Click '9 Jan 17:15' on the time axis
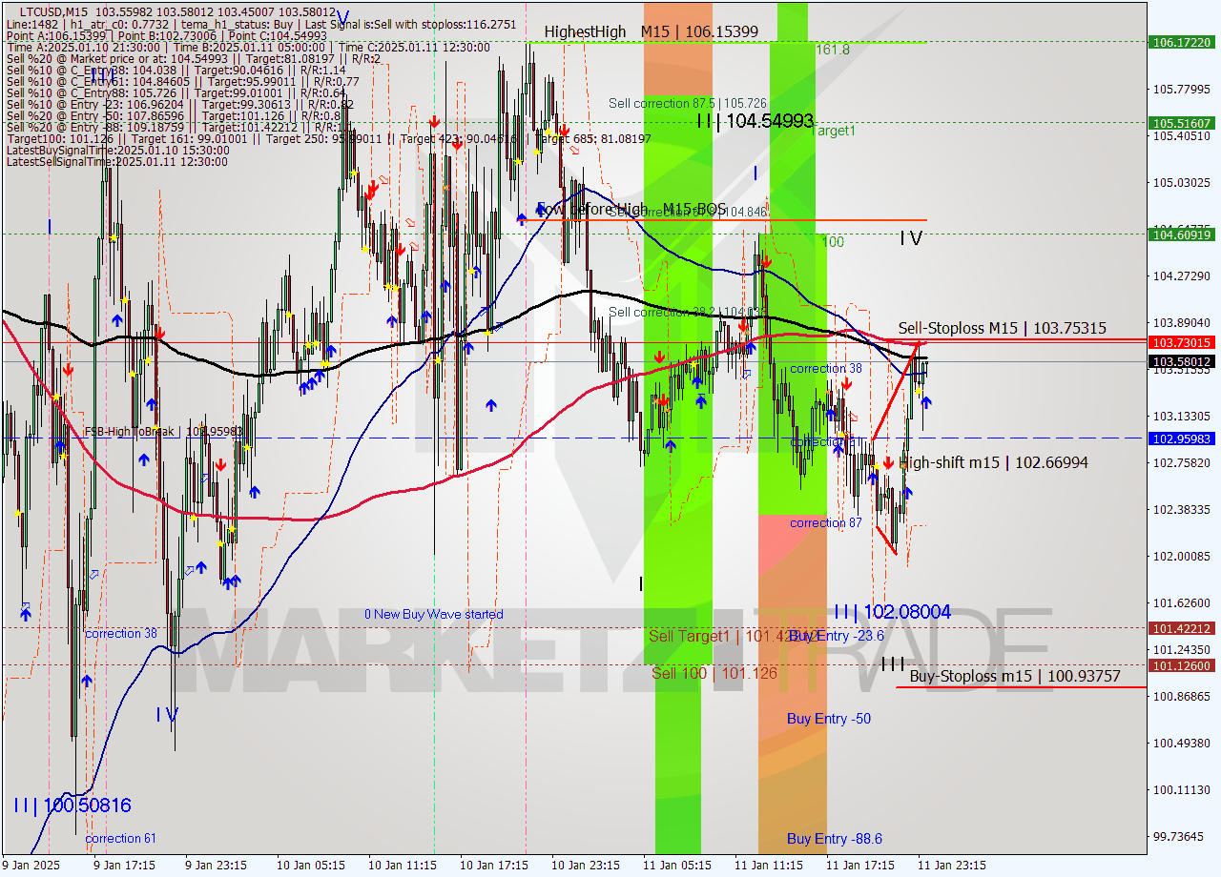The width and height of the screenshot is (1221, 877). [123, 866]
